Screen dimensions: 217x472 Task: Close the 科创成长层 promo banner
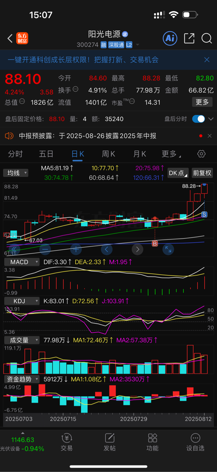tap(207, 60)
